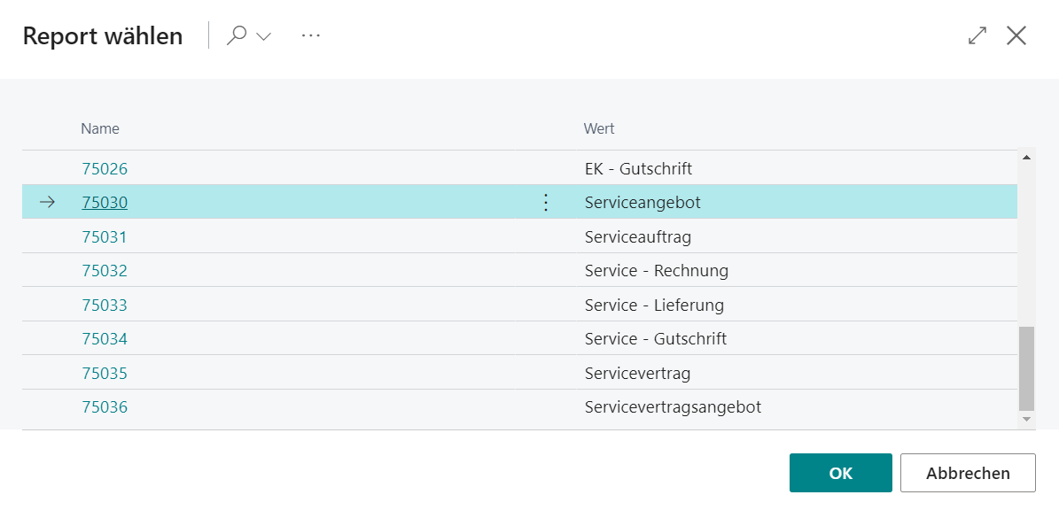Close the Report wählen dialog
This screenshot has height=518, width=1059.
(x=1016, y=35)
